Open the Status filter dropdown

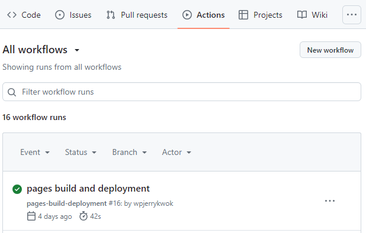pos(81,152)
